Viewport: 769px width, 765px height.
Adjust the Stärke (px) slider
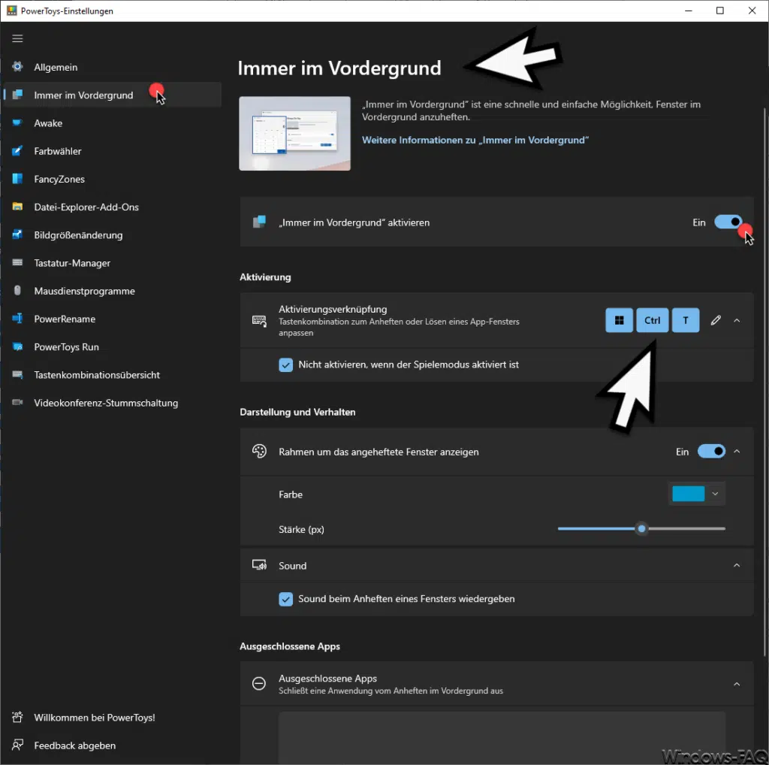tap(641, 528)
